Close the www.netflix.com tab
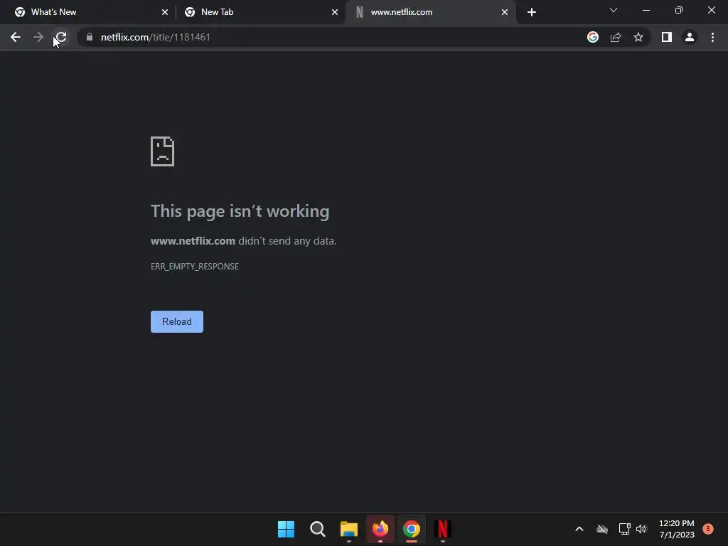728x546 pixels. tap(505, 12)
